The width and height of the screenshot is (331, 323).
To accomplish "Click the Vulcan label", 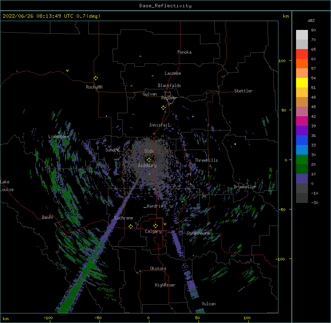I will click(x=209, y=304).
